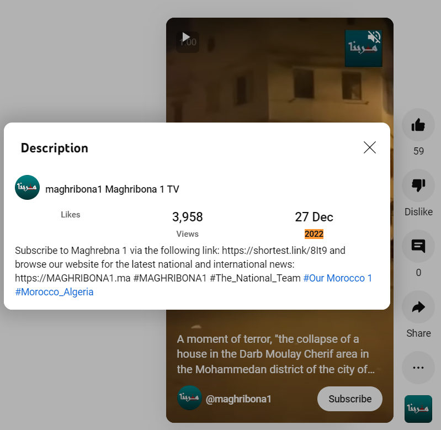Click the highlighted 2022 upload year
The width and height of the screenshot is (441, 430).
tap(314, 234)
